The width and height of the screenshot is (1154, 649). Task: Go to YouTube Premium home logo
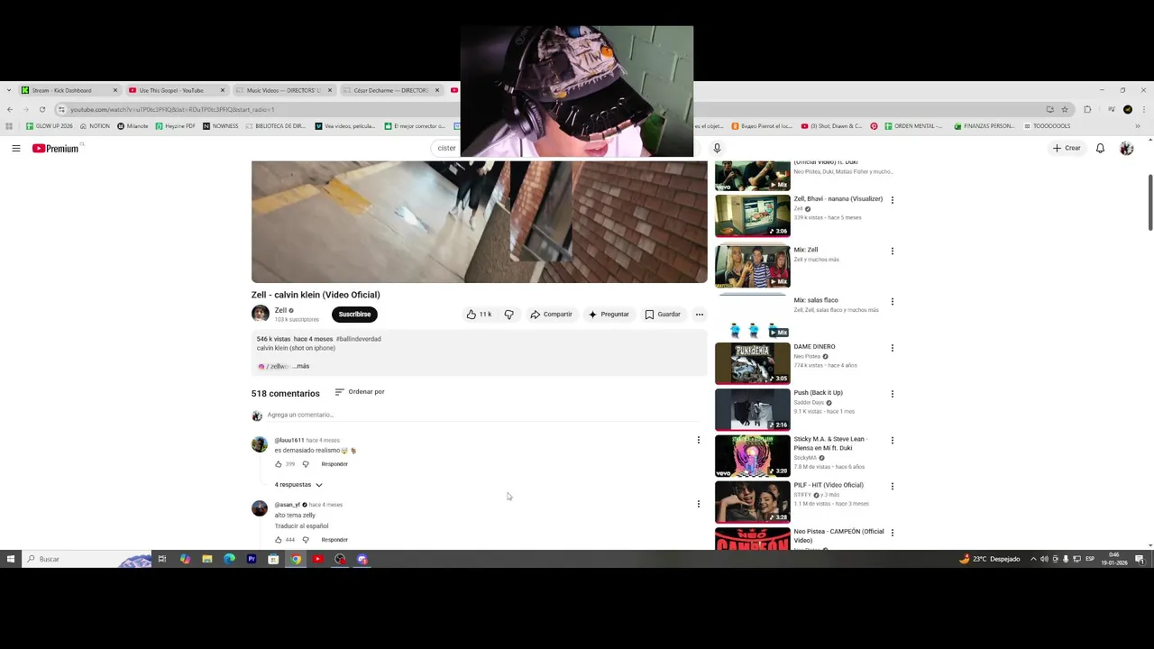(x=56, y=148)
